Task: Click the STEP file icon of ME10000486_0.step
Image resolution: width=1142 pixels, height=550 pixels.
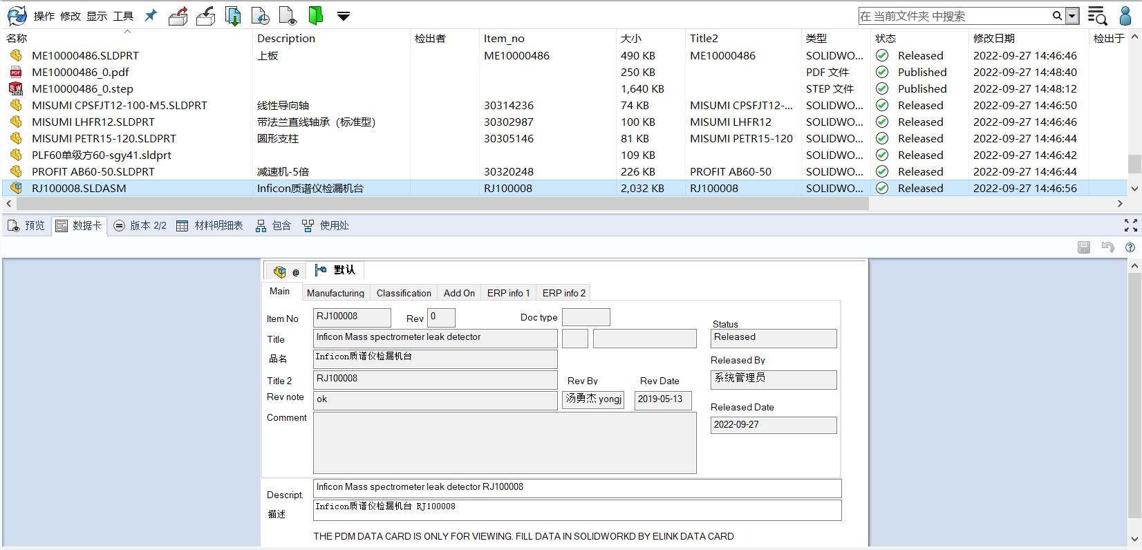Action: pyautogui.click(x=16, y=89)
